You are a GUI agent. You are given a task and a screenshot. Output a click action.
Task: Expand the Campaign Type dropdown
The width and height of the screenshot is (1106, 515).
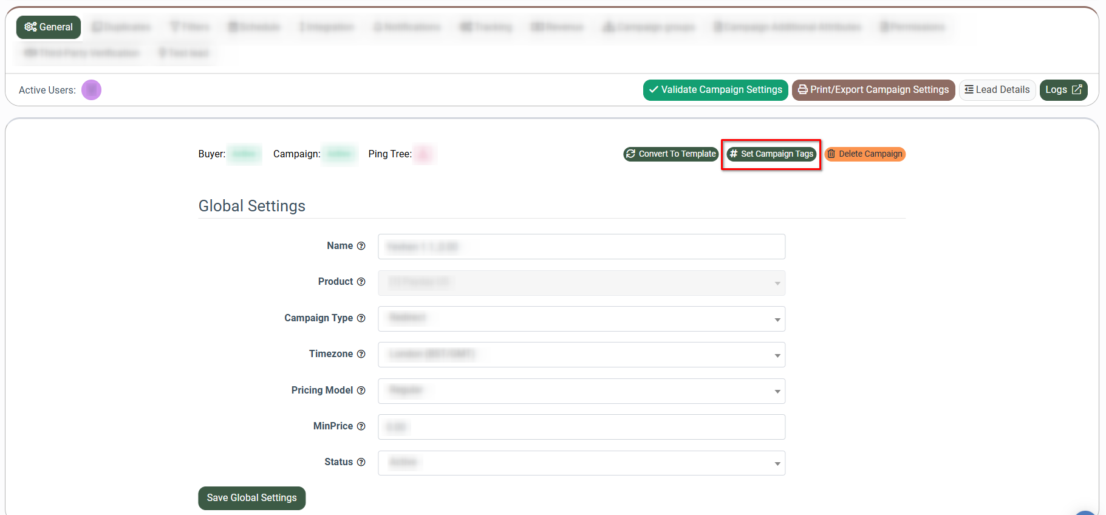click(x=581, y=319)
